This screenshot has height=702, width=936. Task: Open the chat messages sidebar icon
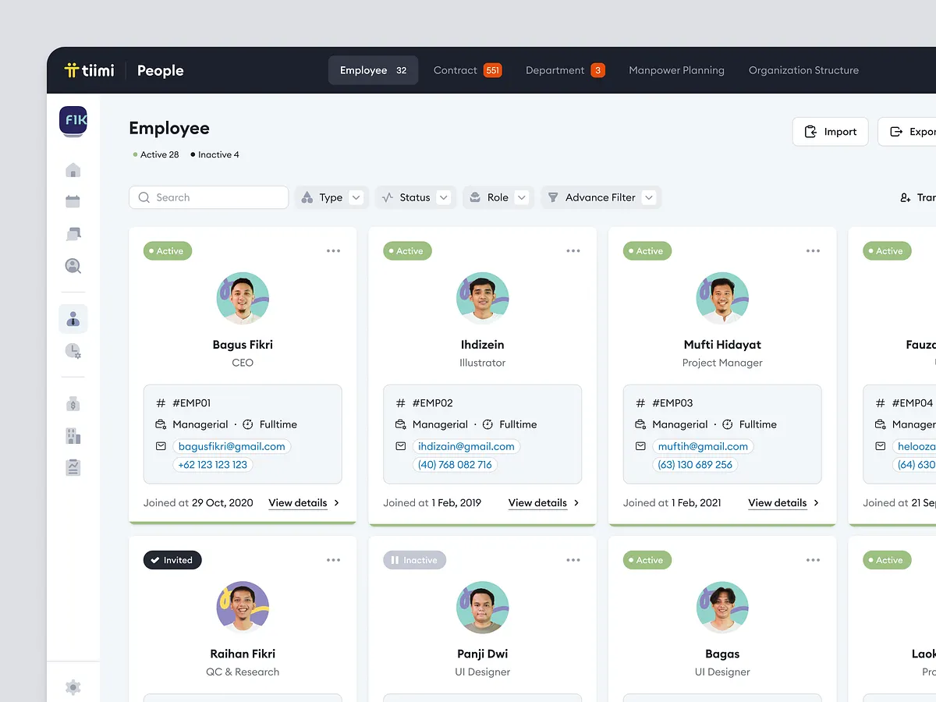click(x=73, y=234)
